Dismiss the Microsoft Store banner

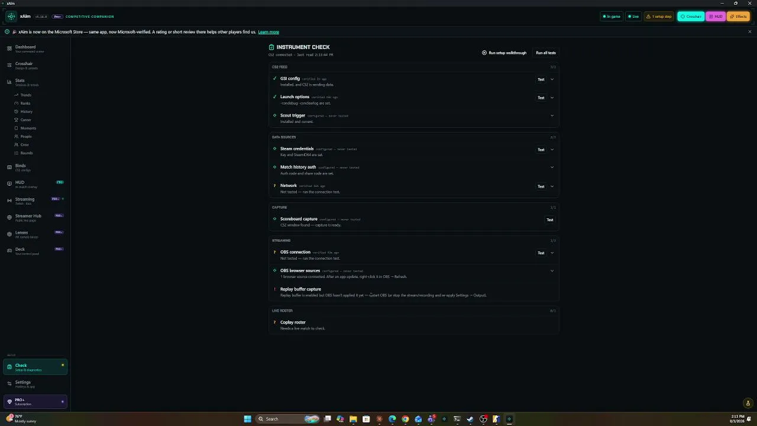click(x=750, y=32)
